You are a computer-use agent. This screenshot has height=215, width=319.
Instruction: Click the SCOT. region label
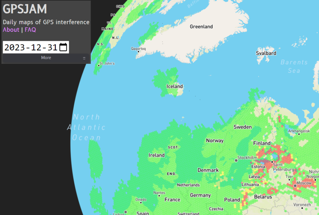173,147
